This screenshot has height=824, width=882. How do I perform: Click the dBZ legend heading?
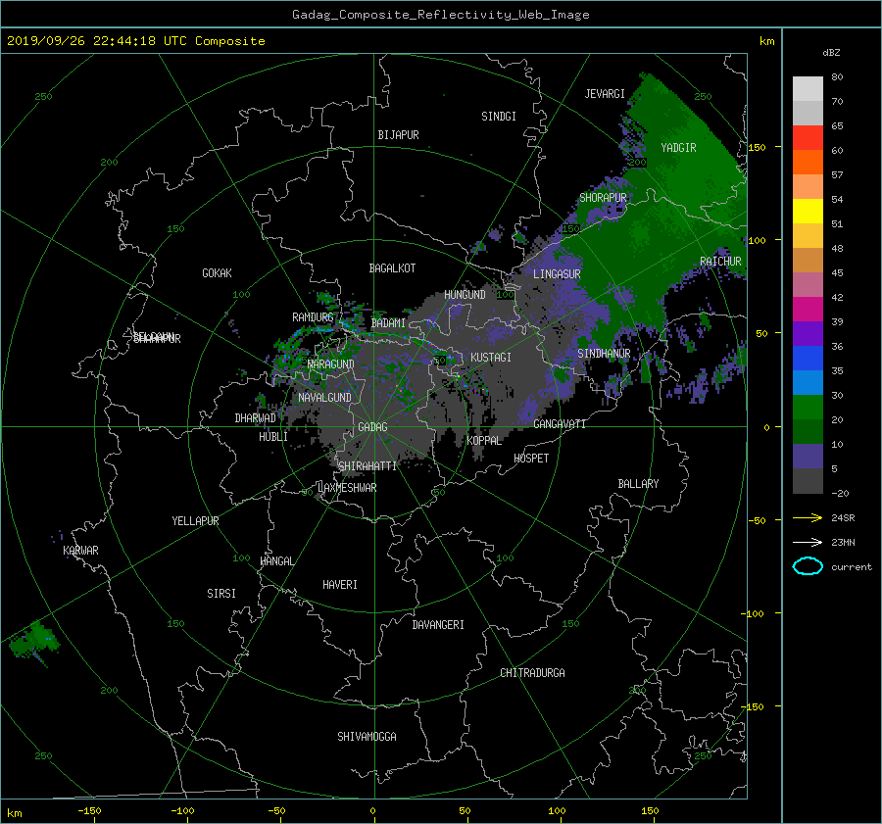[831, 53]
